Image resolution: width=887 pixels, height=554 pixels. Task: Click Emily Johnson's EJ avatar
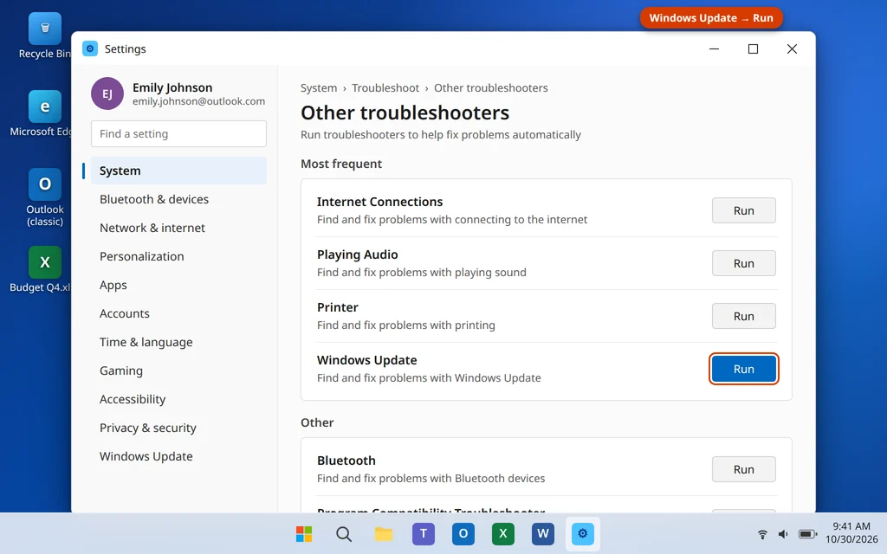coord(107,93)
